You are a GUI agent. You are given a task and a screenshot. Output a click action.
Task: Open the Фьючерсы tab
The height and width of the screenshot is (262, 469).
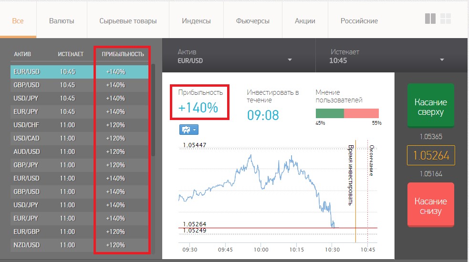(x=252, y=21)
